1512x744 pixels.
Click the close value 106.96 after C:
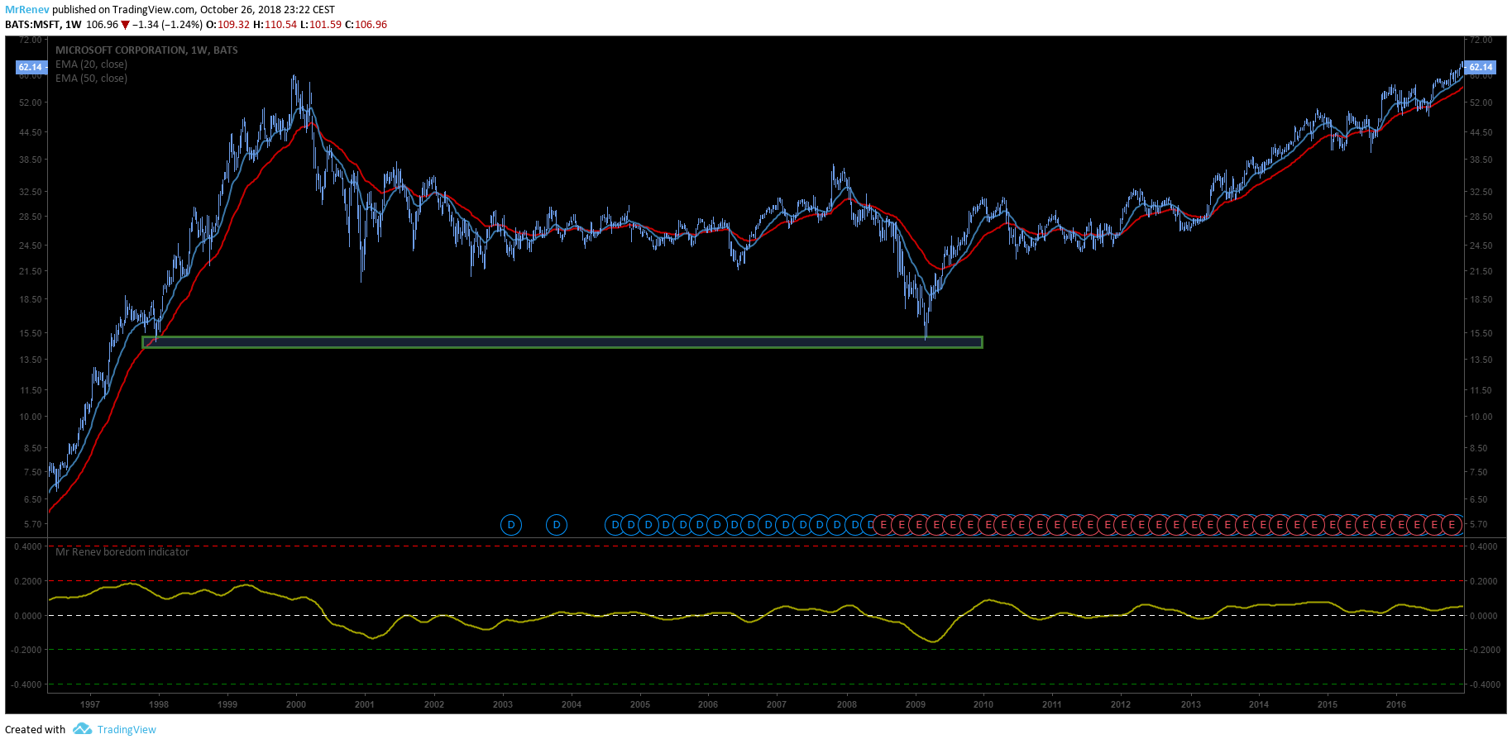[x=371, y=25]
